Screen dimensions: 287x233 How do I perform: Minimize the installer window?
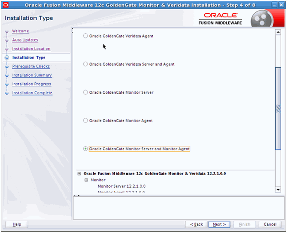click(274, 5)
